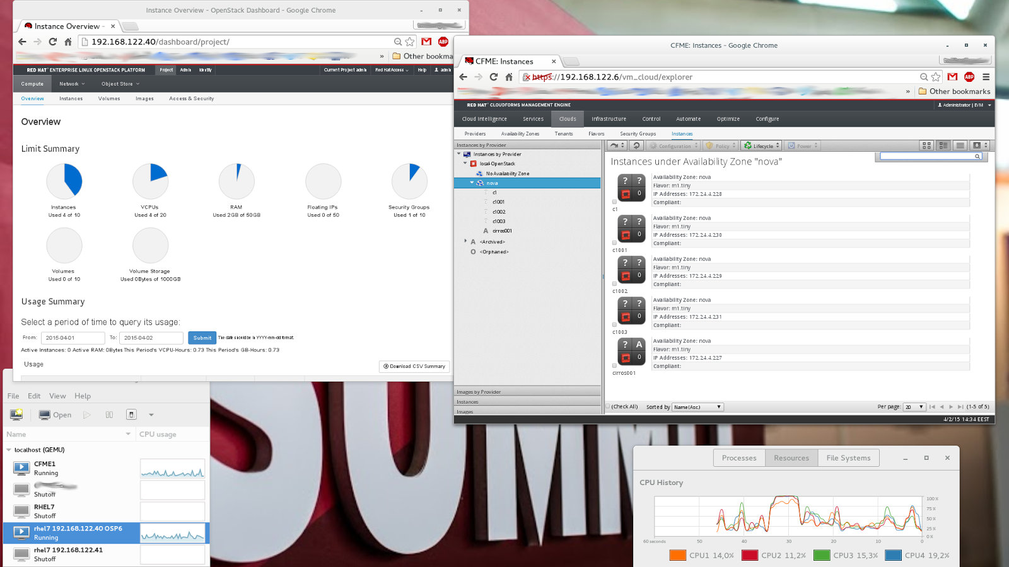Screen dimensions: 1009x567
Task: Go to the next page of CFME instances
Action: [951, 407]
